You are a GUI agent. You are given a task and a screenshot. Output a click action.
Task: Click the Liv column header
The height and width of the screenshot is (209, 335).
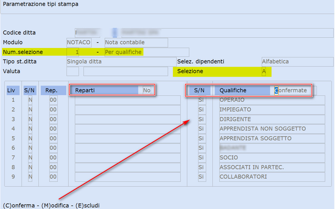pos(13,90)
